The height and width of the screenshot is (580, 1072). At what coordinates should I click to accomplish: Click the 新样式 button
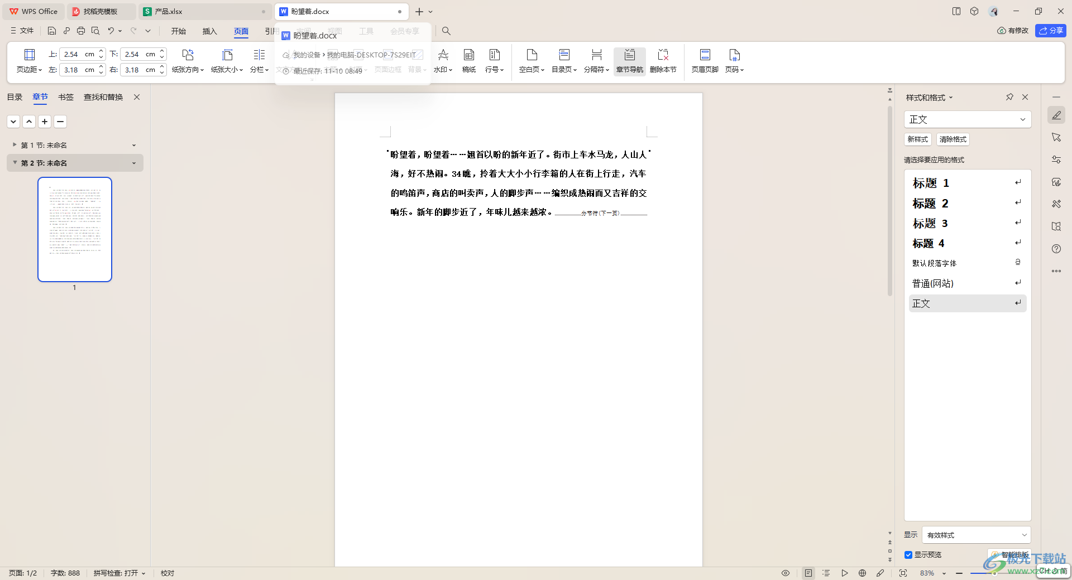[917, 139]
